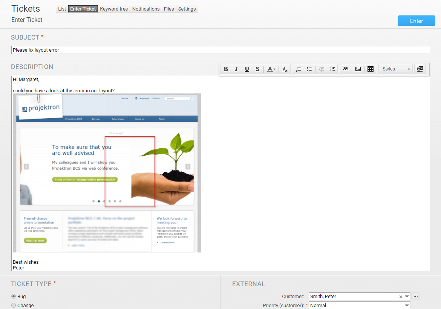Insert an image into the description
441x309 pixels.
pyautogui.click(x=358, y=69)
